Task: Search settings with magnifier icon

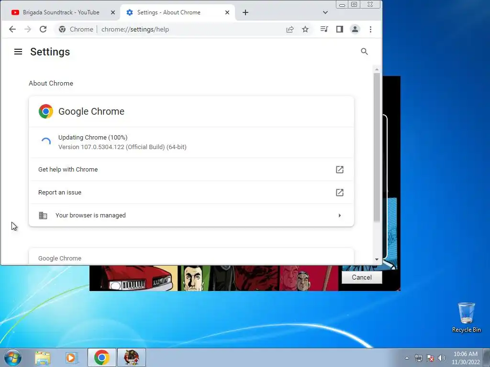Action: tap(364, 52)
